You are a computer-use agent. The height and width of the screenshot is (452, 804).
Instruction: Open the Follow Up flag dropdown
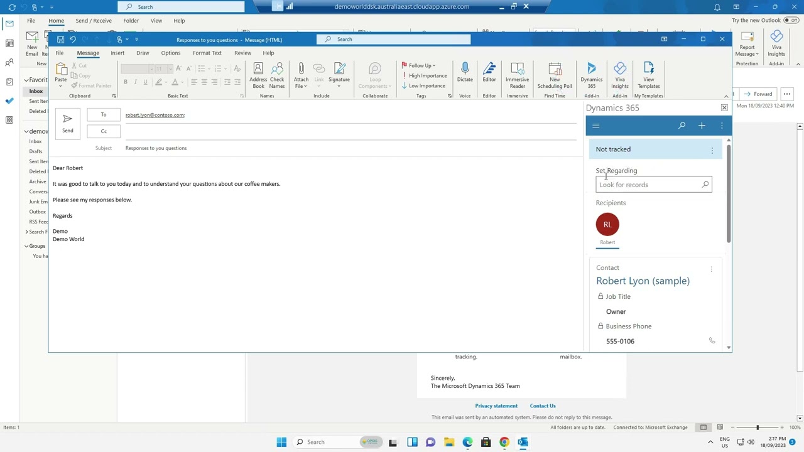pyautogui.click(x=419, y=65)
